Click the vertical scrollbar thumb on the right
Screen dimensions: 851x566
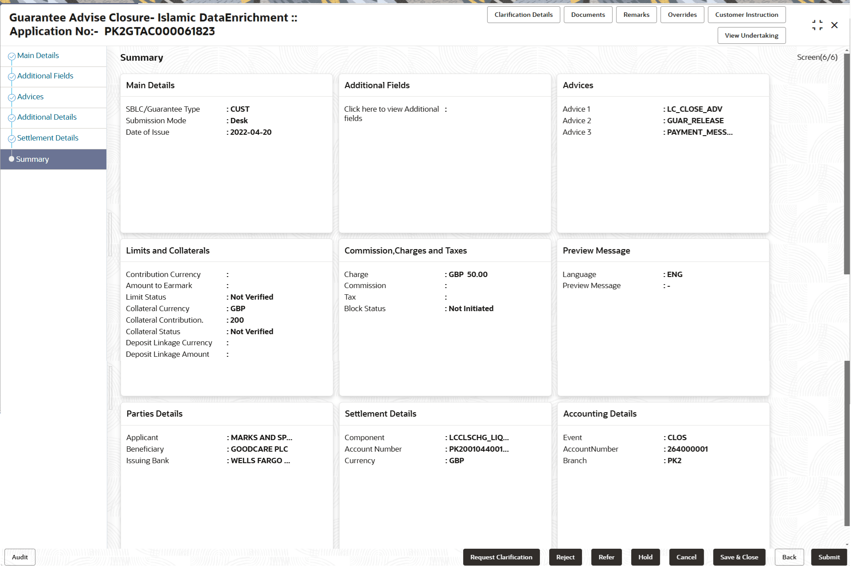pos(847,164)
